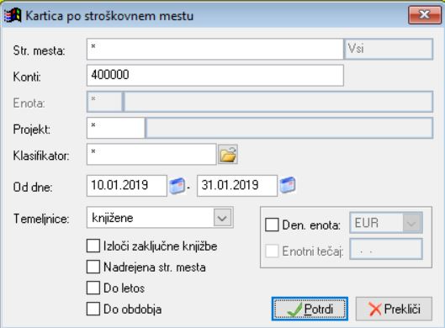This screenshot has width=445, height=328.
Task: Enable Izloči zaključne knjižbe checkbox
Action: (x=93, y=246)
